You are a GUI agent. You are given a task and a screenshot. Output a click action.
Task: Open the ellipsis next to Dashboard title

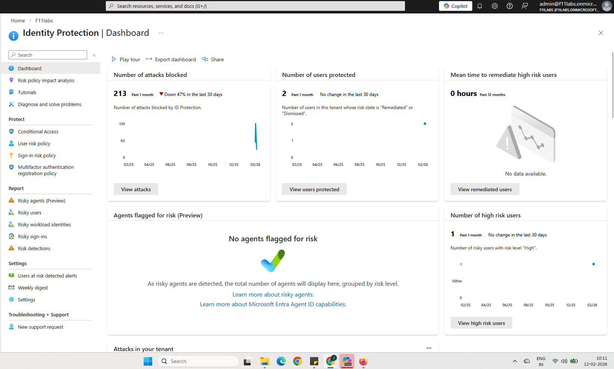coord(161,33)
